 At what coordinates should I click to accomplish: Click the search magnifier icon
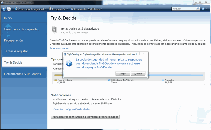(x=198, y=9)
